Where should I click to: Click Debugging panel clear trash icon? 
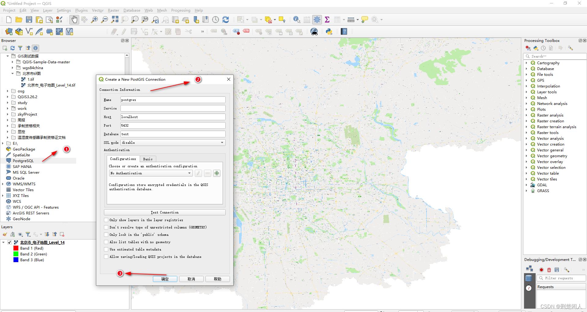(549, 270)
